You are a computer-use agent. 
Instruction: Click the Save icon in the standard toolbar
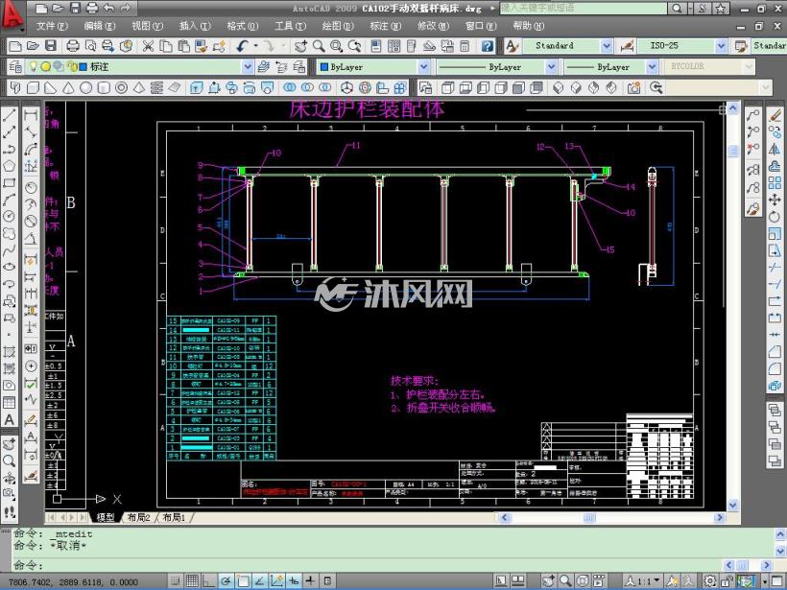point(51,46)
